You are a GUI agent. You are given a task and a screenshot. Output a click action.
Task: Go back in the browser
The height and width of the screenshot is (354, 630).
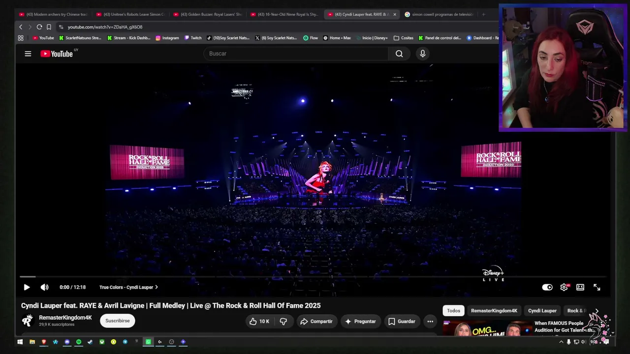[21, 27]
